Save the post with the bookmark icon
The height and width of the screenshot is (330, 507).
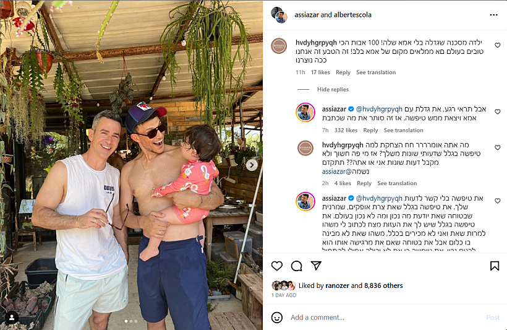pos(495,266)
